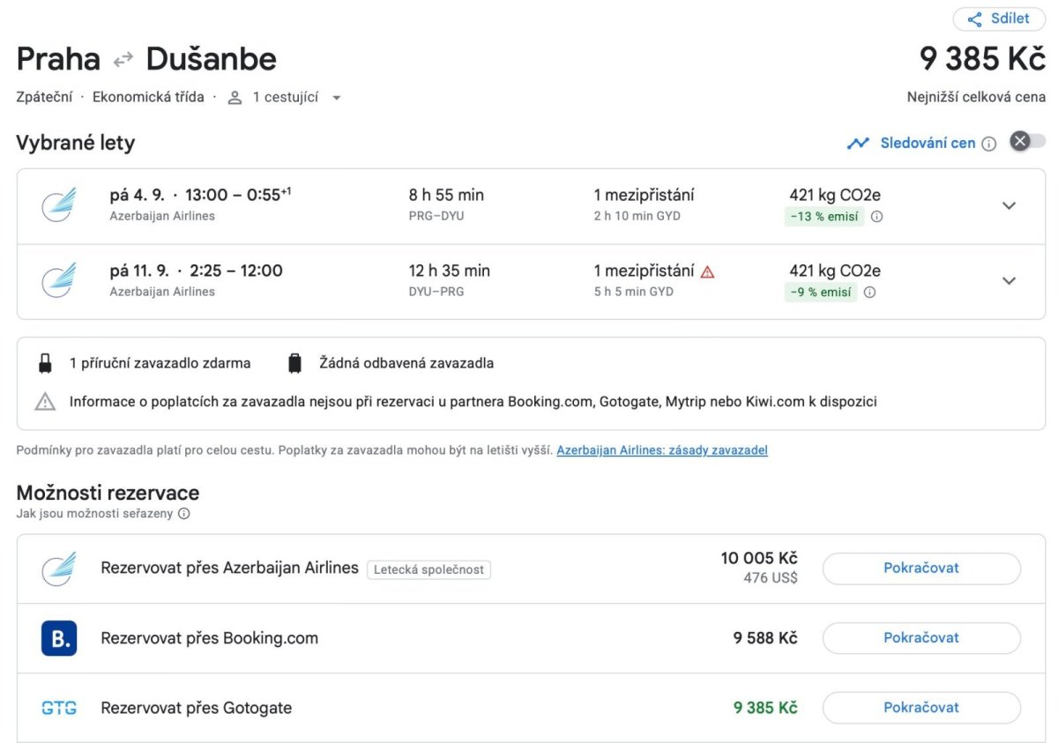
Task: Open info icon next to Sledování cen
Action: point(989,144)
